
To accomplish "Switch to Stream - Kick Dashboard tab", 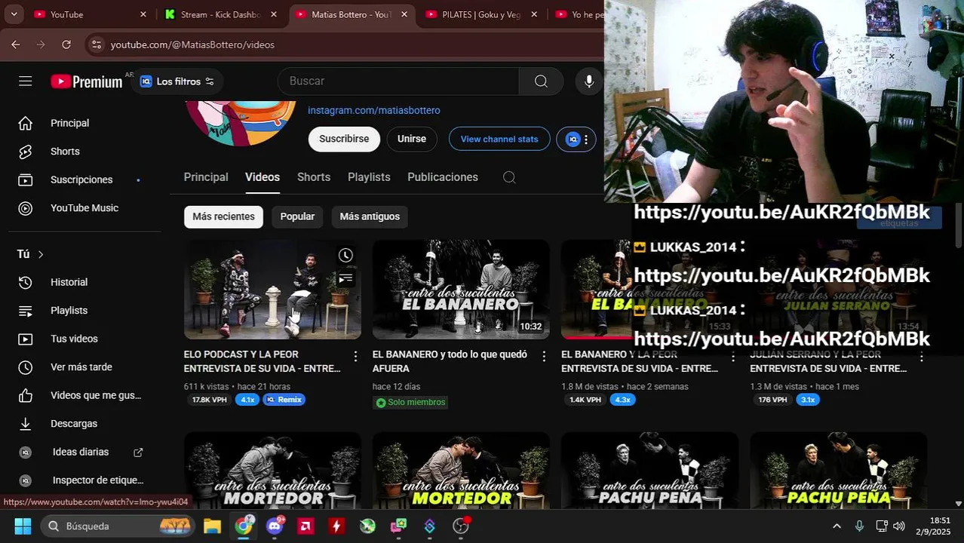I will click(220, 14).
